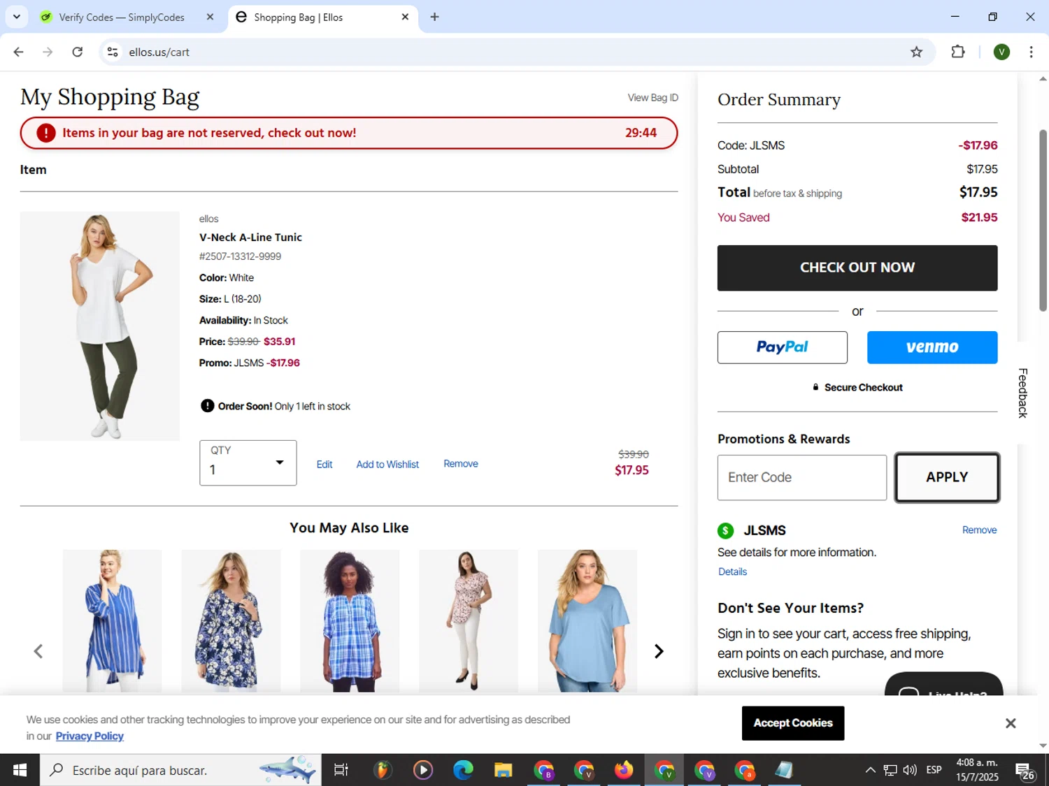Open the tab search dropdown arrow
1049x786 pixels.
(x=17, y=17)
